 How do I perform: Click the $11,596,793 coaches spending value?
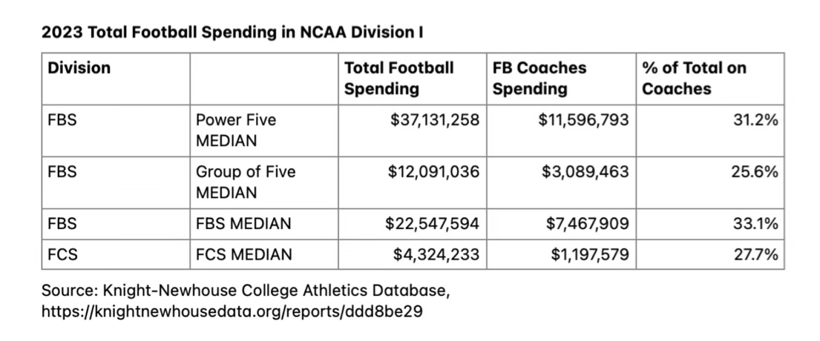583,119
